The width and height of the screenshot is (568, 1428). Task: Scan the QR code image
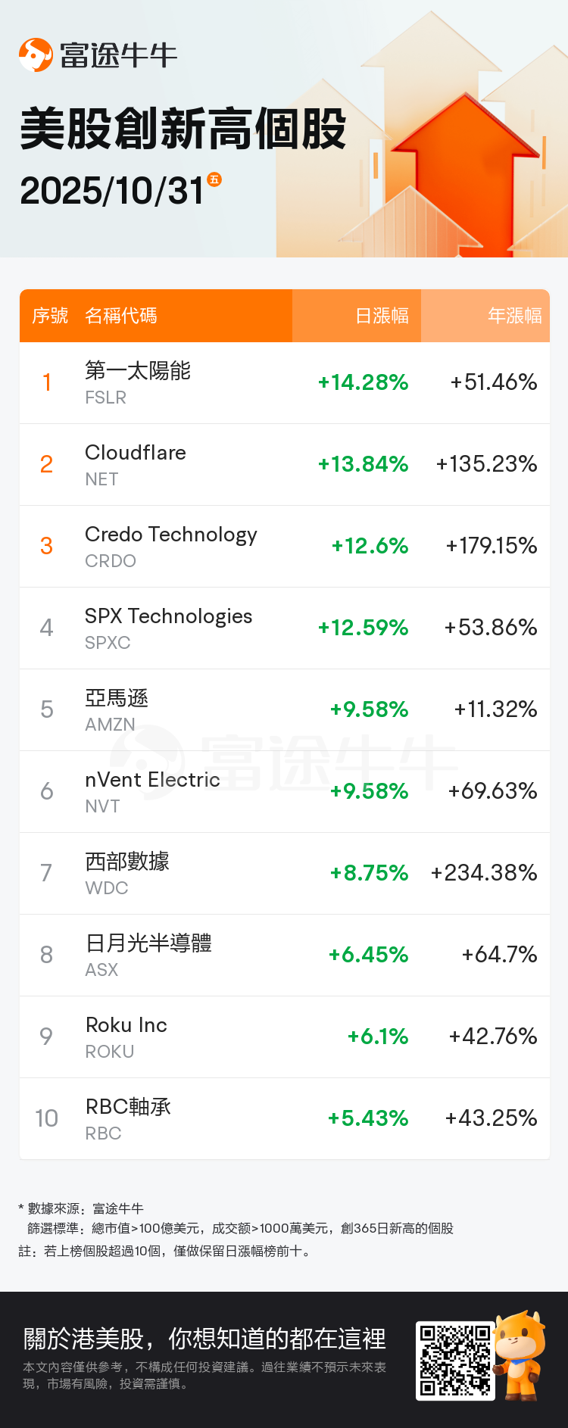455,1361
